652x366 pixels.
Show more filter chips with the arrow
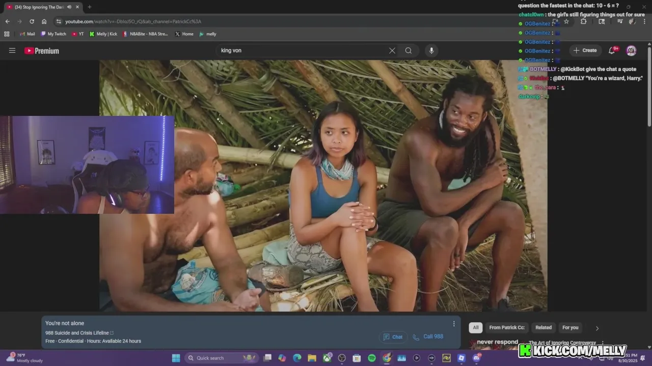pyautogui.click(x=597, y=328)
